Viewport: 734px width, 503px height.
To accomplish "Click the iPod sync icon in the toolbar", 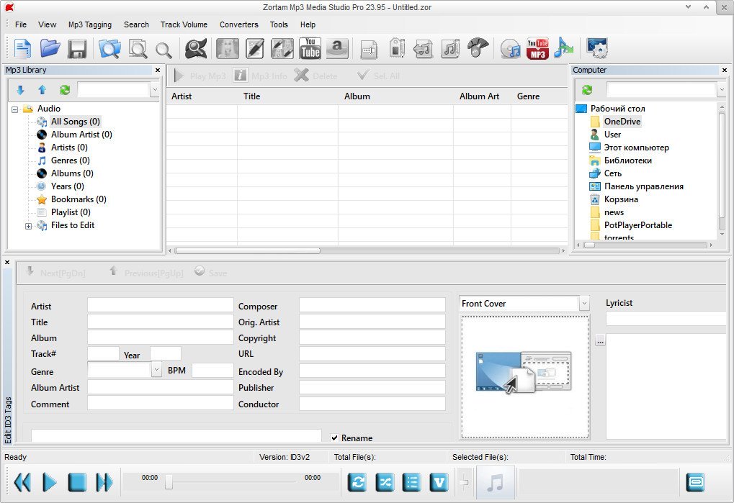I will (x=397, y=48).
